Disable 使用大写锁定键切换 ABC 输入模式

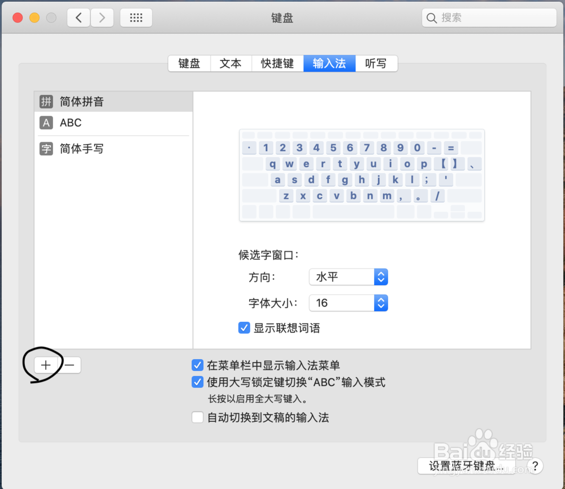pos(197,382)
